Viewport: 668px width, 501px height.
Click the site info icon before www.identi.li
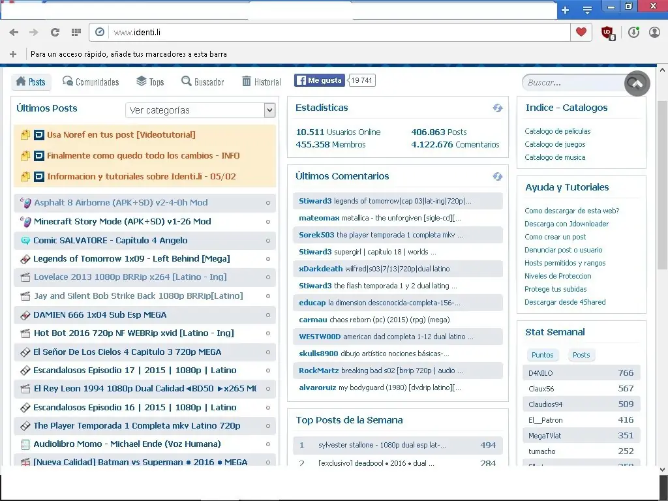pyautogui.click(x=100, y=33)
